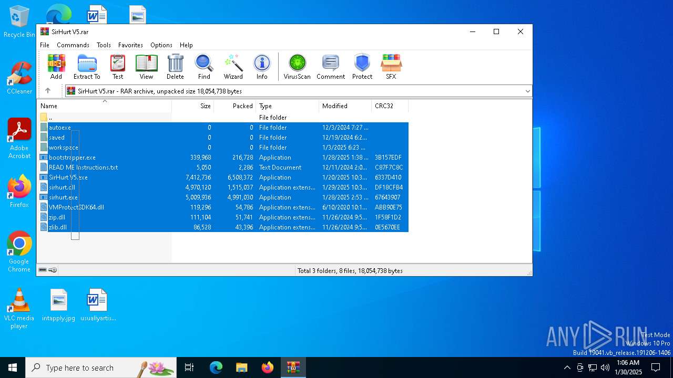673x378 pixels.
Task: Select zip.dll file
Action: (x=223, y=217)
